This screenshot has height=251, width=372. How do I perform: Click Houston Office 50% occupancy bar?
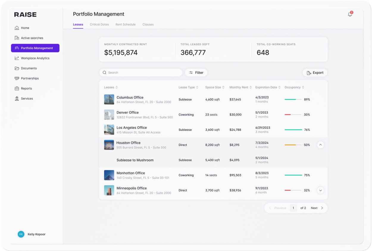[x=293, y=145]
